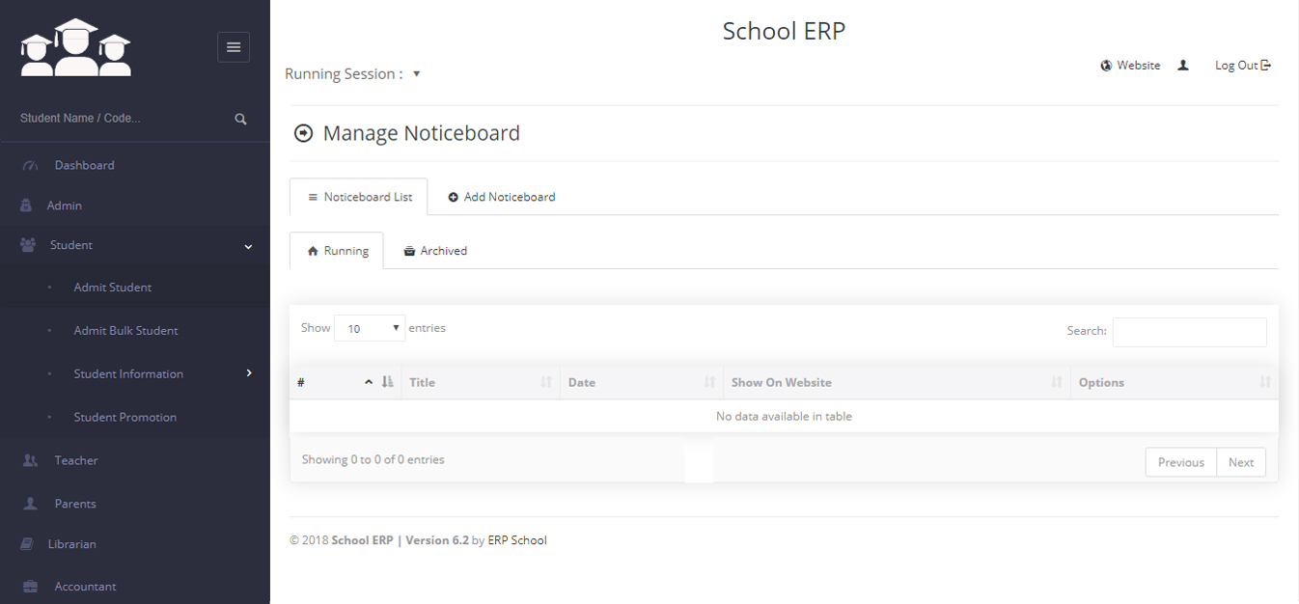1299x604 pixels.
Task: Expand the Running Session dropdown arrow
Action: [416, 73]
